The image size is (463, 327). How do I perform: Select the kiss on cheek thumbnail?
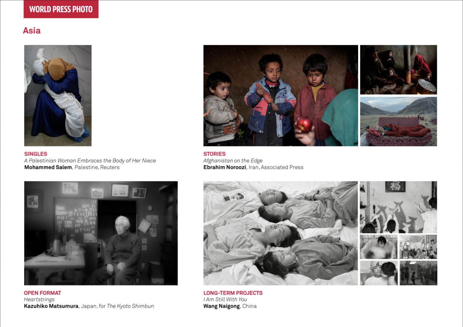(x=379, y=273)
